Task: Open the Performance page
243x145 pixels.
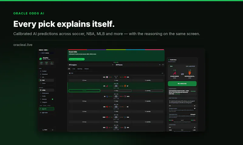Action: 46,93
